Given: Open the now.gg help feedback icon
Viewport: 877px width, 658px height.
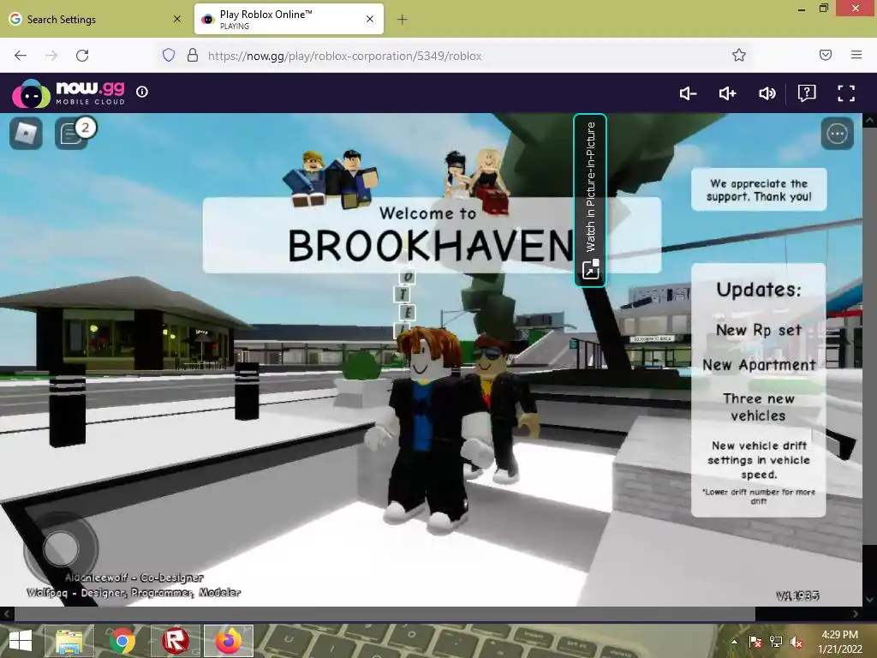Looking at the screenshot, I should coord(807,93).
